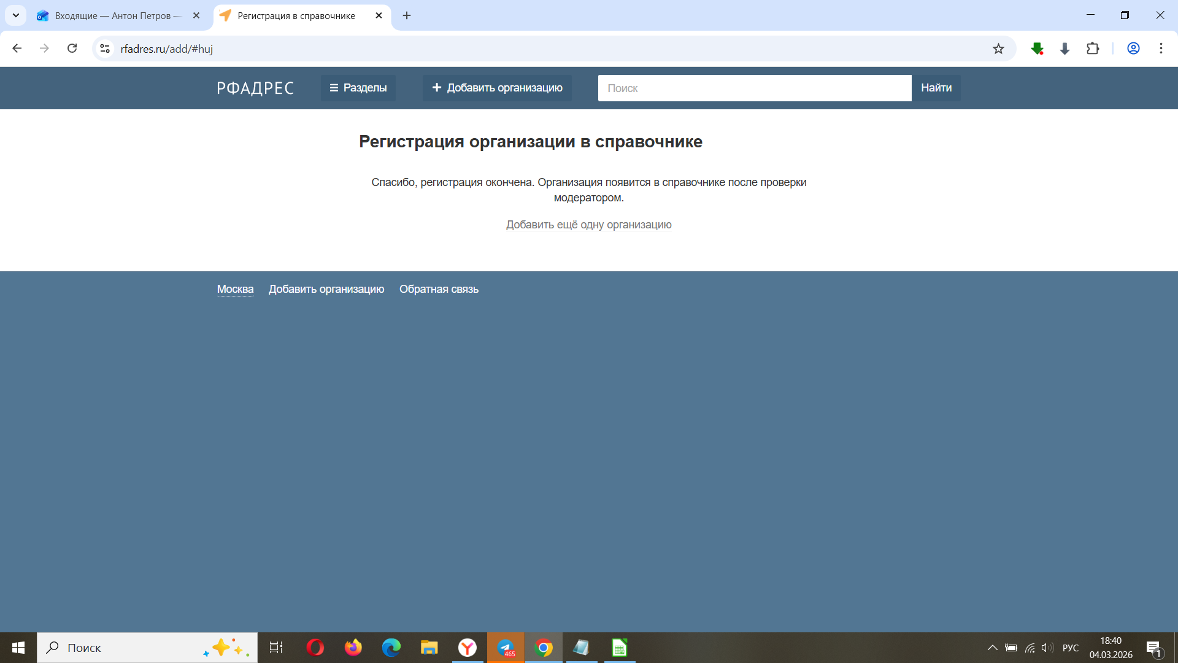The image size is (1178, 663).
Task: Open the Обратная связь footer link
Action: click(x=439, y=289)
